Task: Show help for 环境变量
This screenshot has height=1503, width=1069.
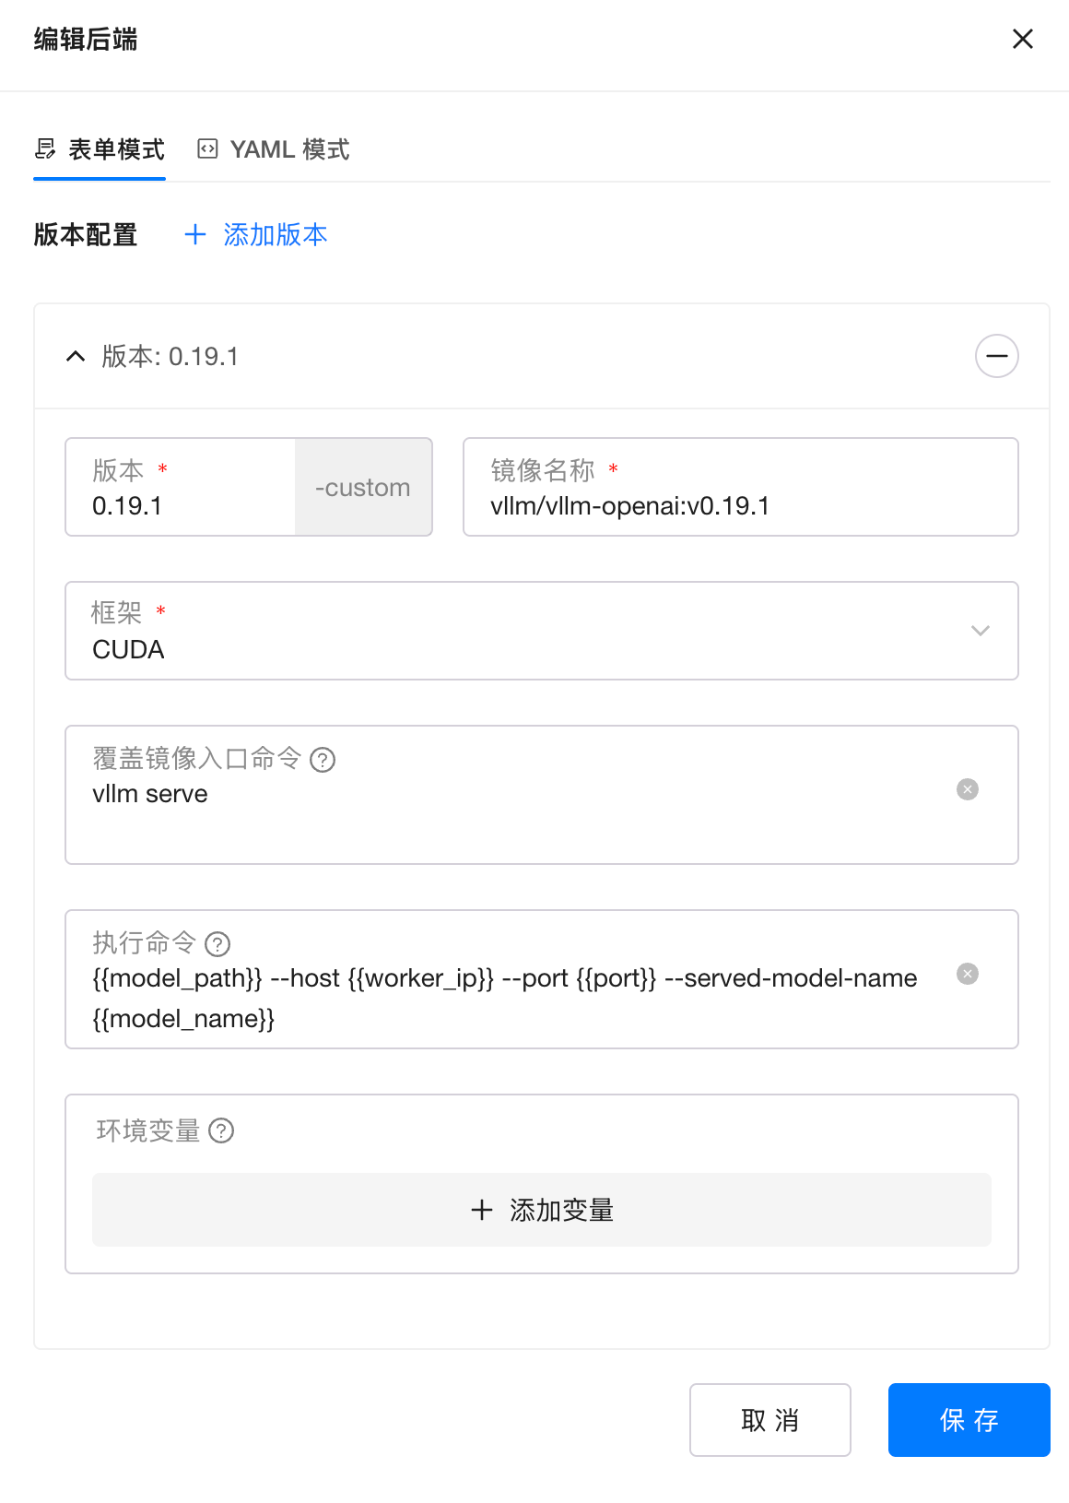Action: 221,1130
